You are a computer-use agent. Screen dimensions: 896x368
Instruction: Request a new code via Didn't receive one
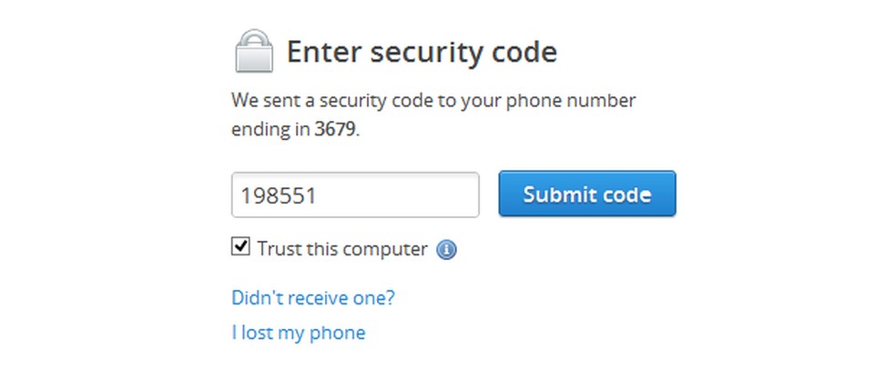point(313,297)
